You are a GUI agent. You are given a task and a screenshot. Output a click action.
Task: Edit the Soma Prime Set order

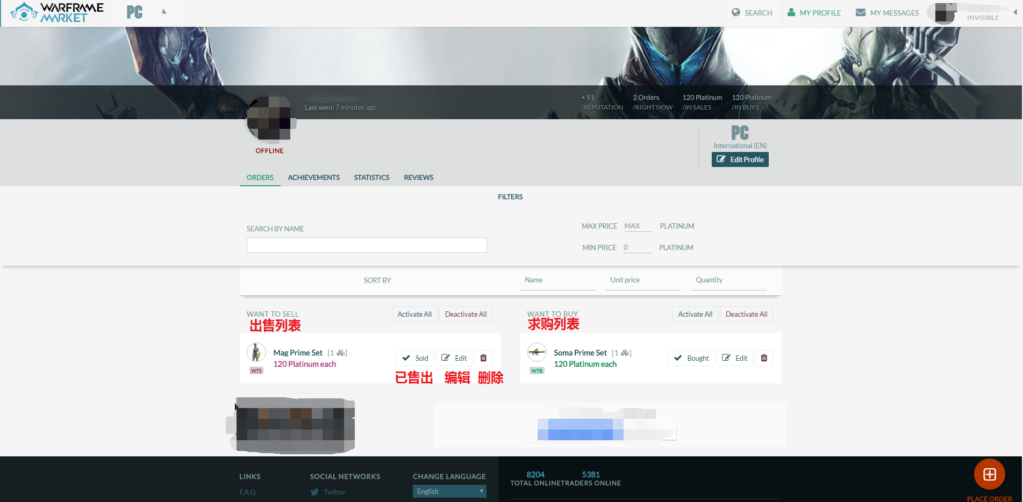pyautogui.click(x=735, y=358)
